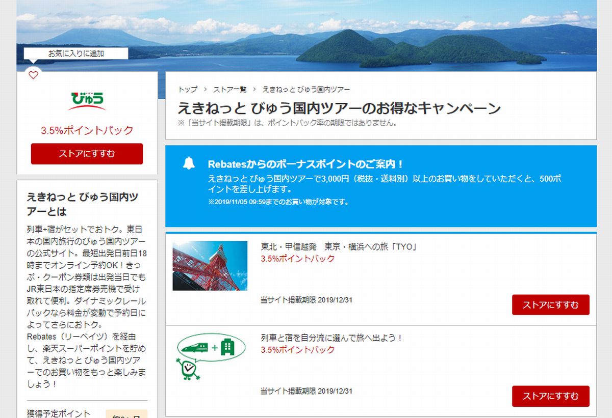Screen dimensions: 612x418
Task: Open 列車と宿を自分流に選んで旅へ出よう！ title
Action: 332,338
